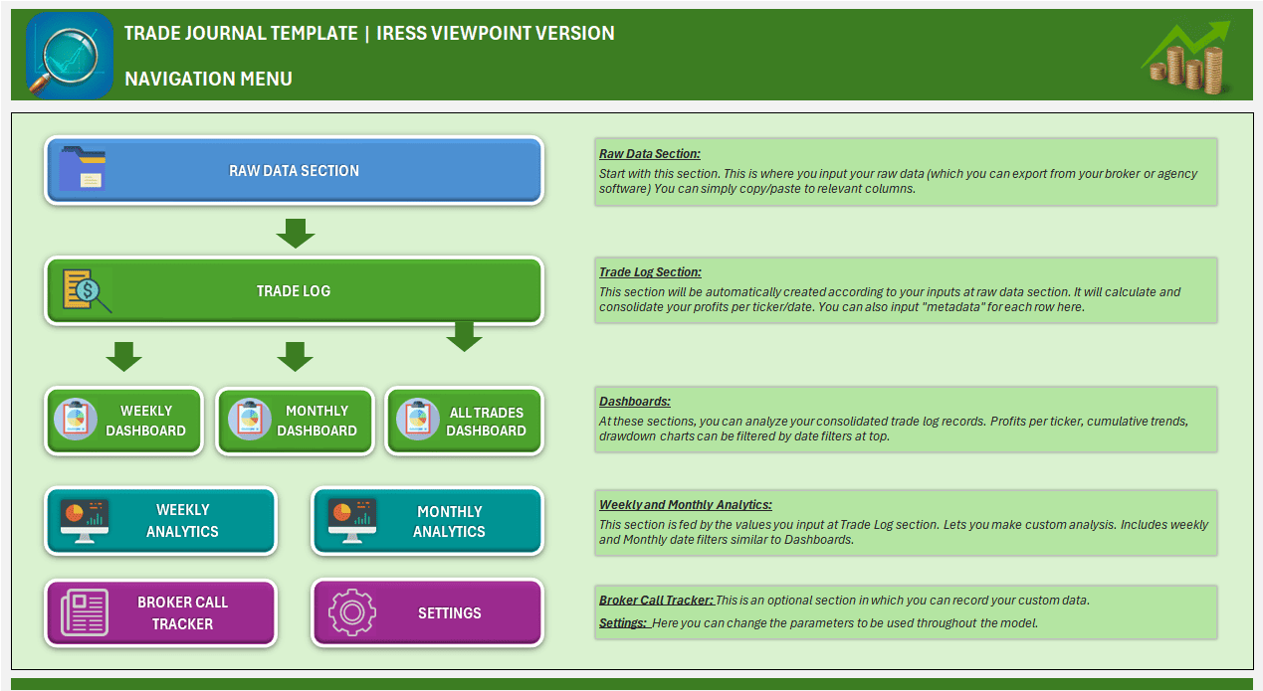The image size is (1263, 691).
Task: Select the Navigation Menu heading
Action: [x=208, y=79]
